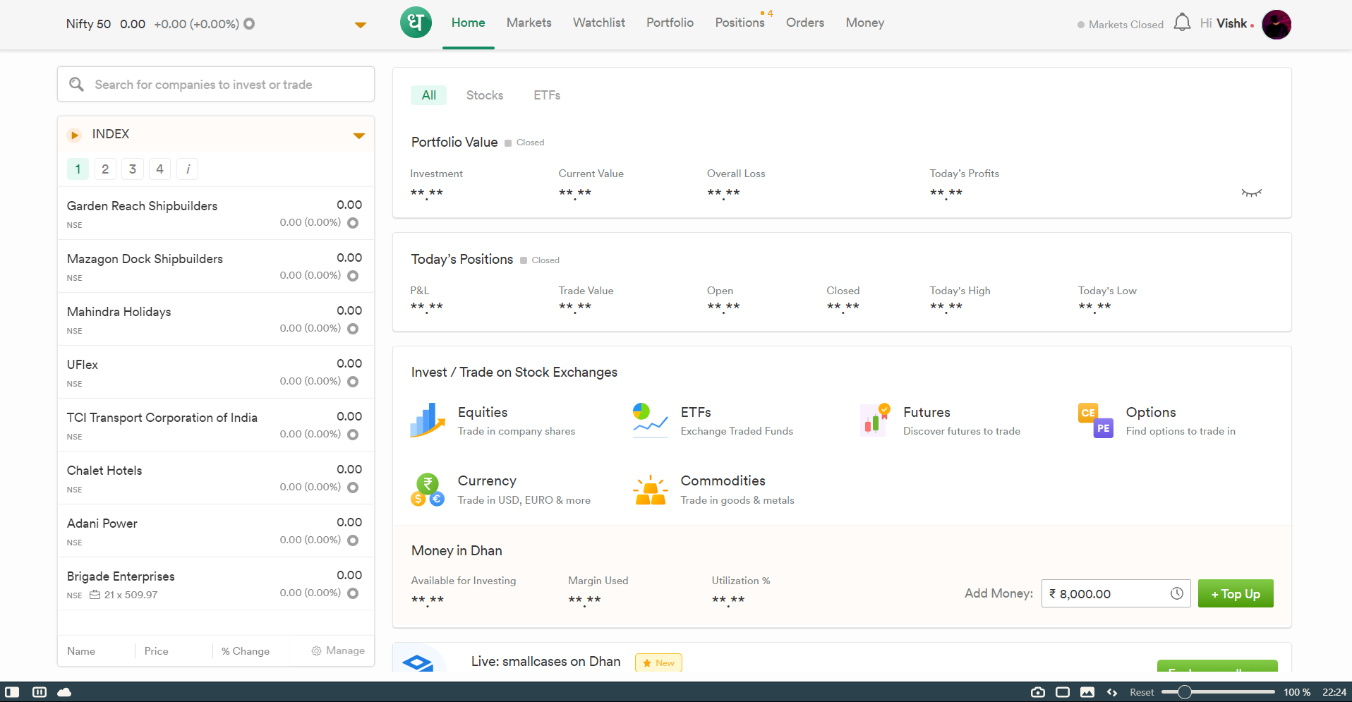1352x702 pixels.
Task: Toggle images display in status bar
Action: pyautogui.click(x=1087, y=692)
